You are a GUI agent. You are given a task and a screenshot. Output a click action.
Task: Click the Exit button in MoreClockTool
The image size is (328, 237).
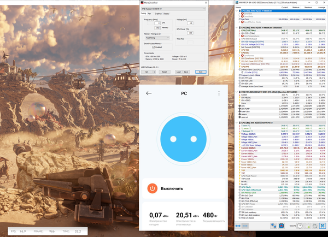pyautogui.click(x=201, y=72)
